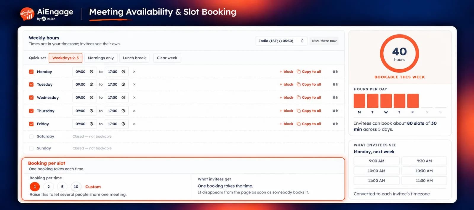Add a block to Tuesday
Image resolution: width=474 pixels, height=210 pixels.
click(x=286, y=84)
